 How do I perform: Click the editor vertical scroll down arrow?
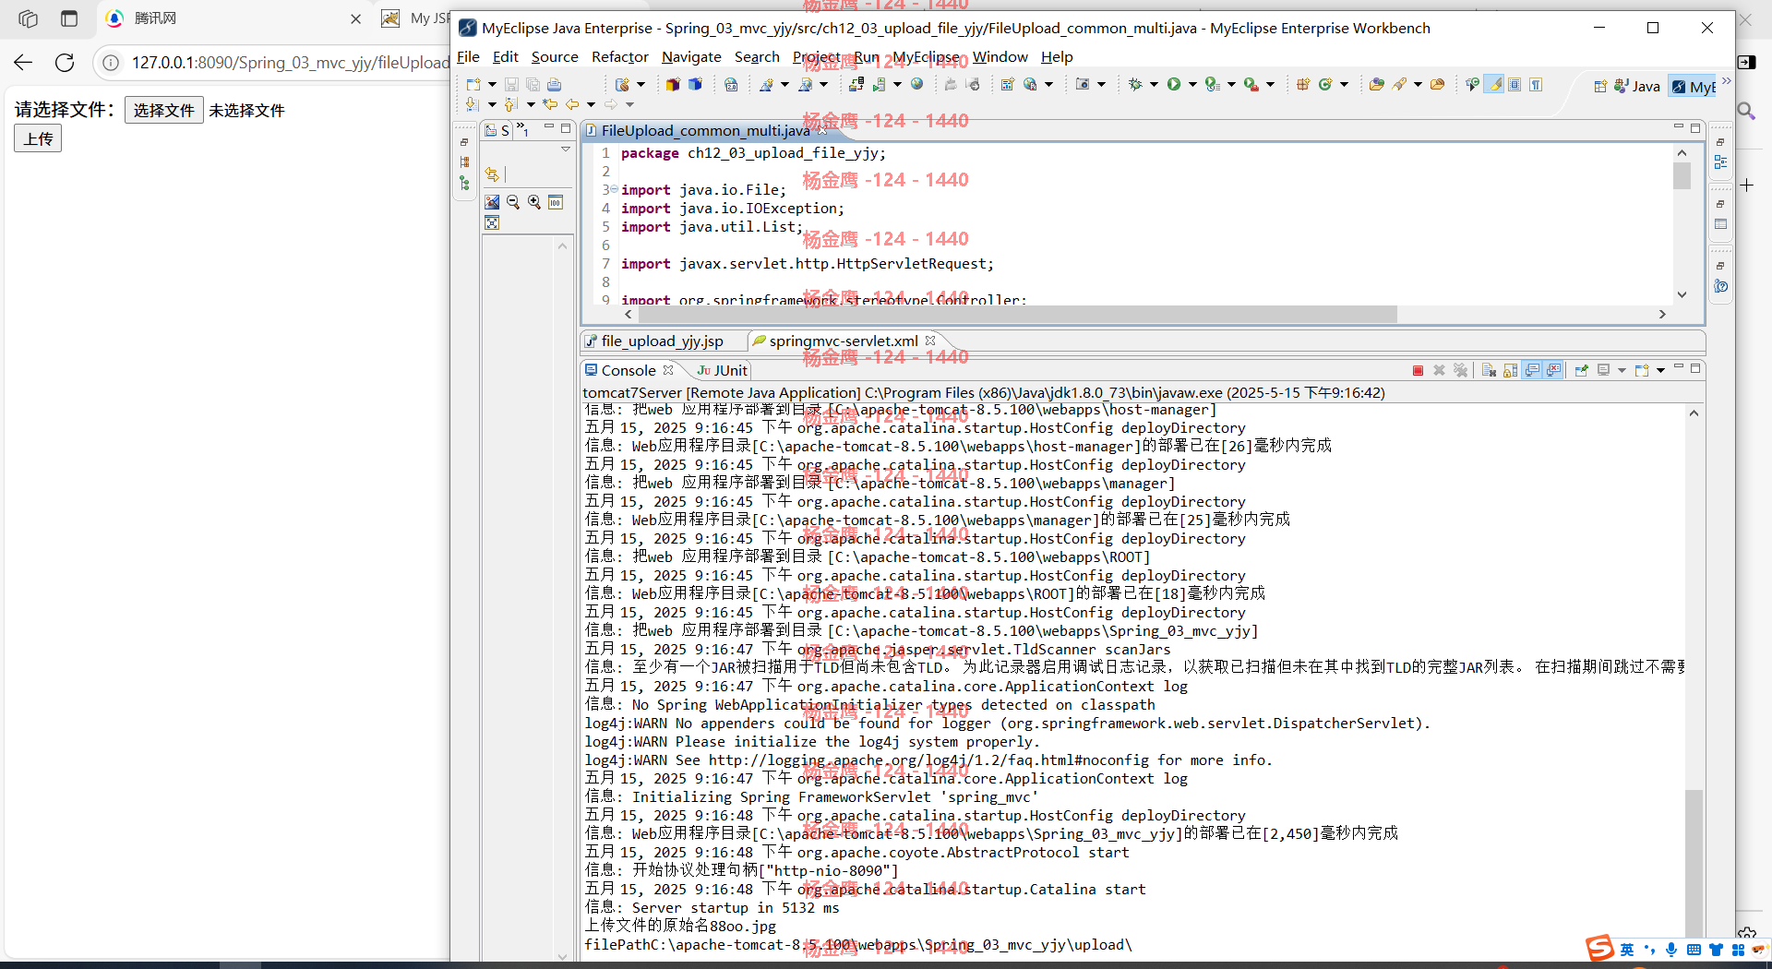point(1682,294)
